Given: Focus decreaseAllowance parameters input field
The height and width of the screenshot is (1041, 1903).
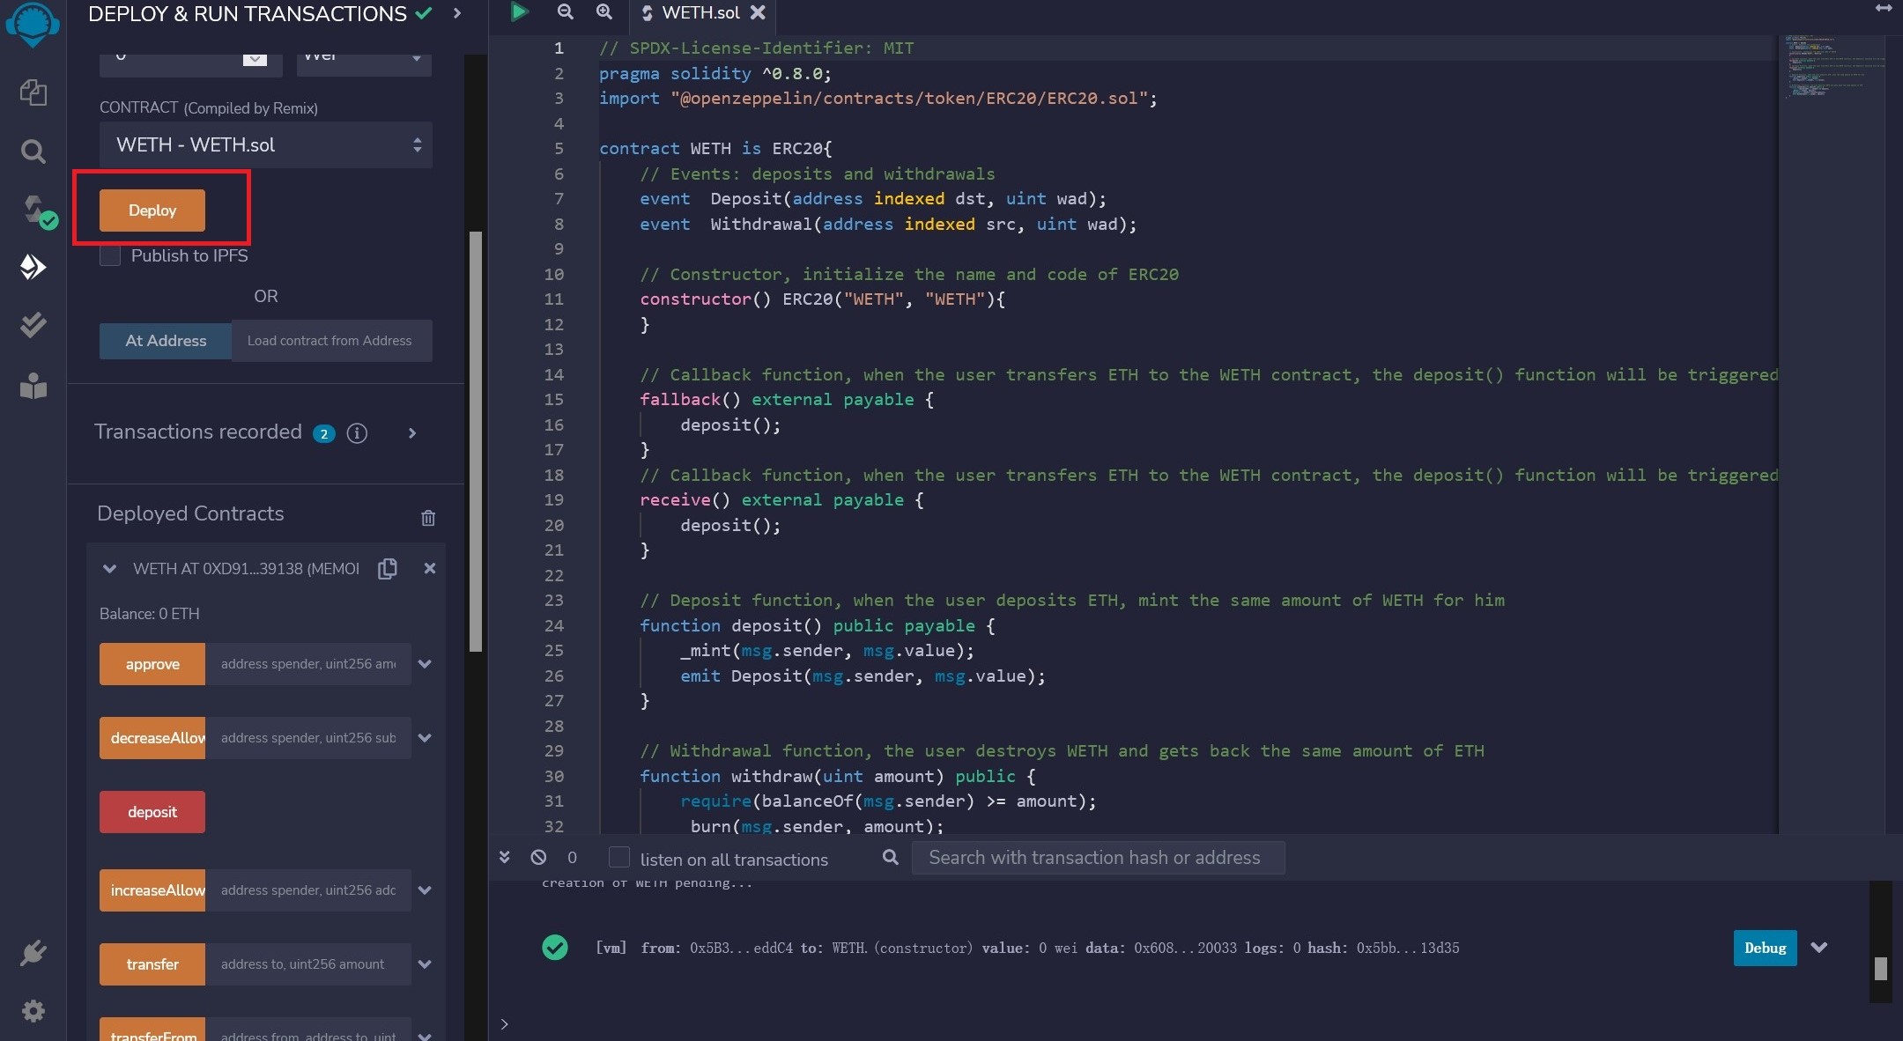Looking at the screenshot, I should 308,738.
